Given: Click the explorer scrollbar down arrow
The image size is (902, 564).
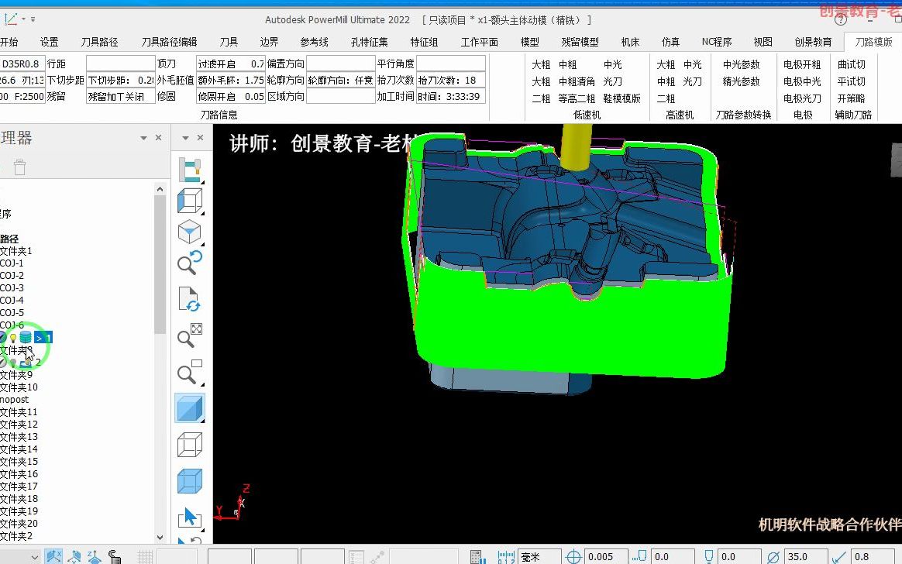Looking at the screenshot, I should (x=160, y=538).
